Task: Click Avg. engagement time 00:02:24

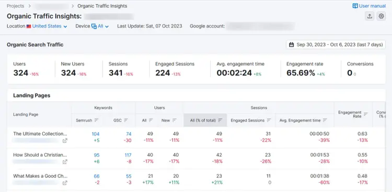Action: pyautogui.click(x=234, y=73)
